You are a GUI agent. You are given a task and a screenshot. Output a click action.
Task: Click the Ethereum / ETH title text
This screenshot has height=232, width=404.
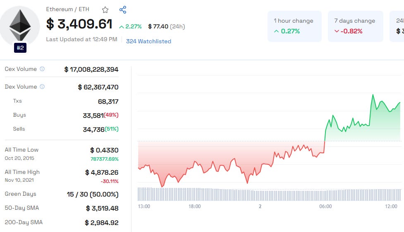[x=67, y=9]
